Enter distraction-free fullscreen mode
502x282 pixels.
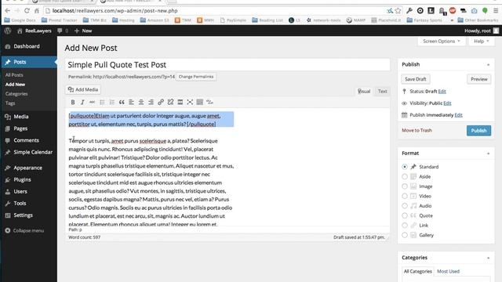click(190, 103)
